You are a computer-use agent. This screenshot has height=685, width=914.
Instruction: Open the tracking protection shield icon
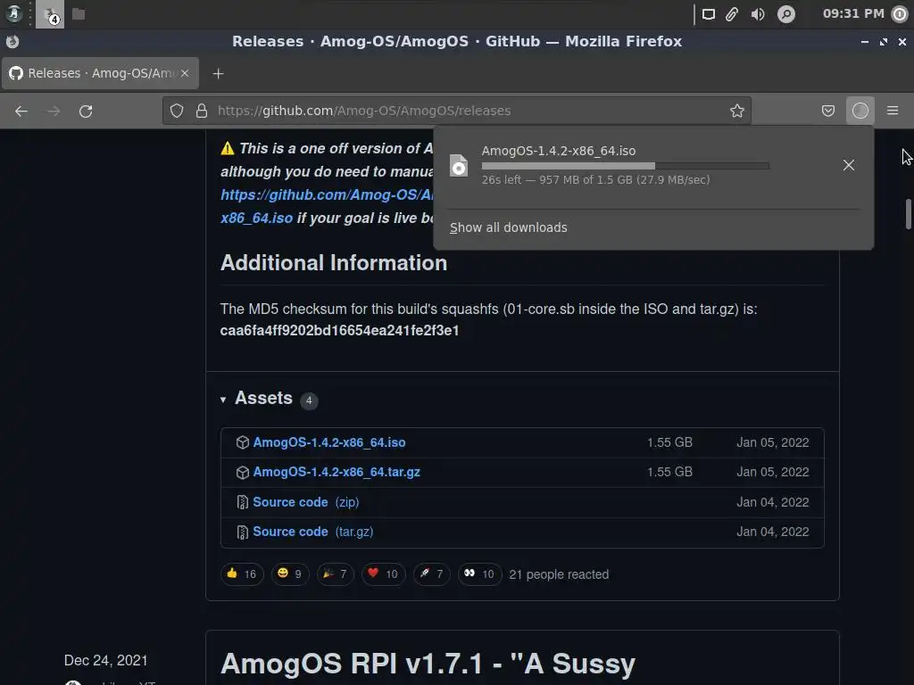[x=177, y=111]
